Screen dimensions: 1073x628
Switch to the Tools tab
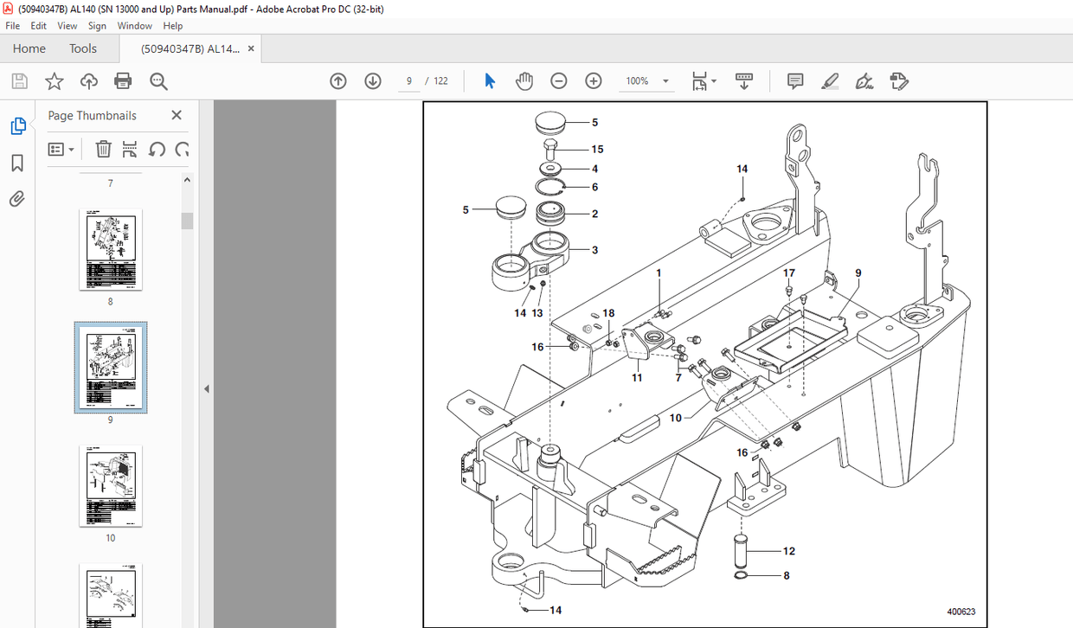click(x=82, y=48)
